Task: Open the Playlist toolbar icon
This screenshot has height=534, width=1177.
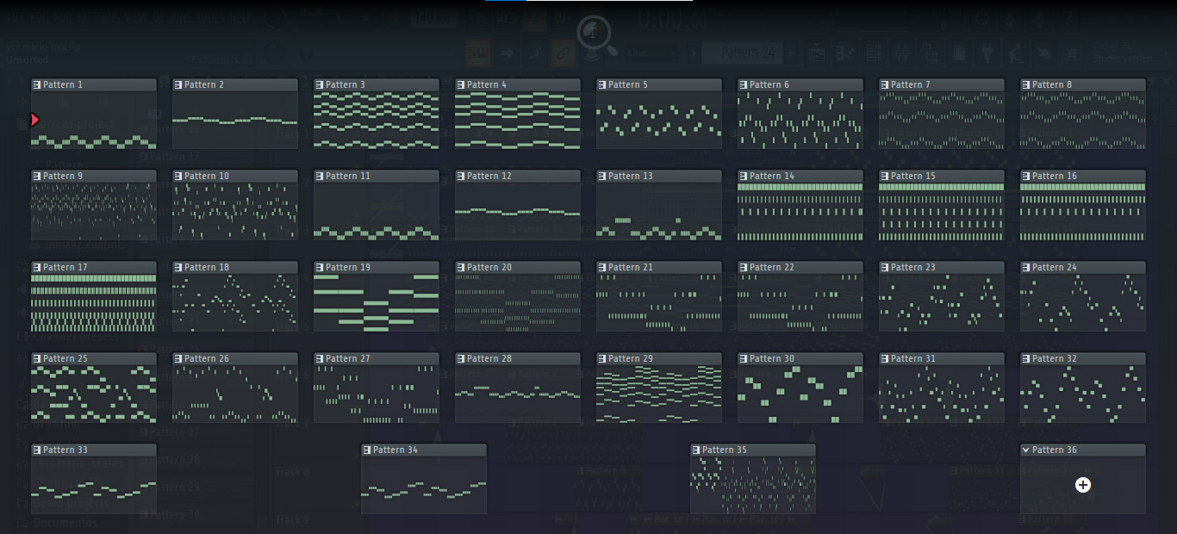Action: (x=816, y=53)
